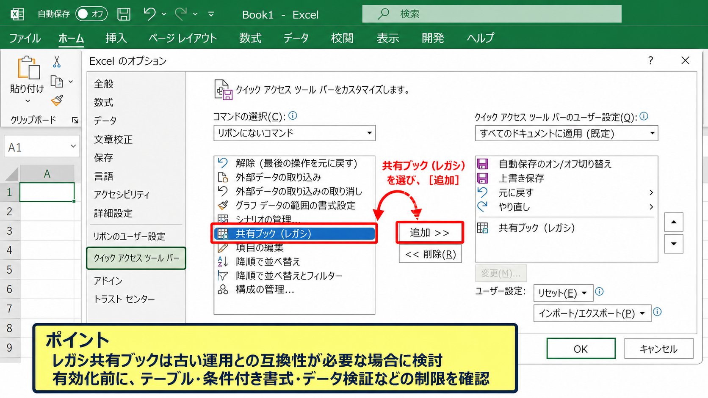Screen dimensions: 708x398
Task: Switch to the ヘルプ tab
Action: [x=481, y=38]
